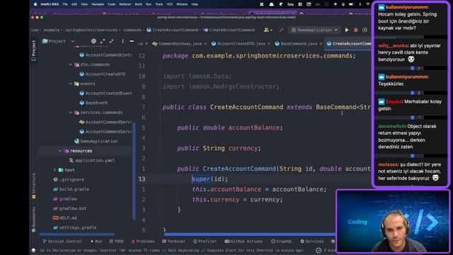This screenshot has width=453, height=255.
Task: Click the Apple menu logo
Action: pos(35,4)
